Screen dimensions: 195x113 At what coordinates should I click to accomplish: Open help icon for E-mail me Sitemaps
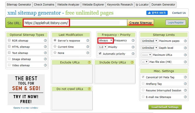185,97
